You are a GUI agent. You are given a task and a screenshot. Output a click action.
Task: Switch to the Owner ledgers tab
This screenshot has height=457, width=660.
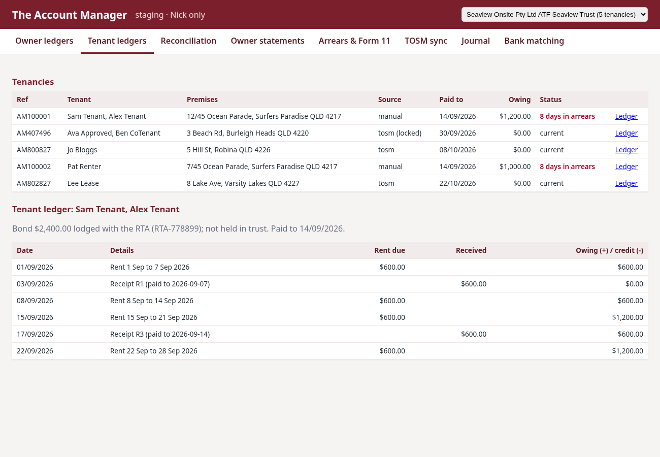pyautogui.click(x=44, y=41)
